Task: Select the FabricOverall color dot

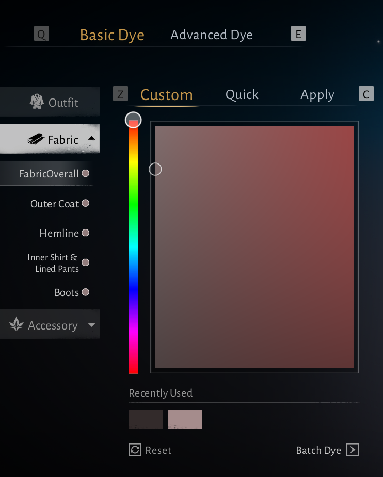Action: click(x=86, y=173)
